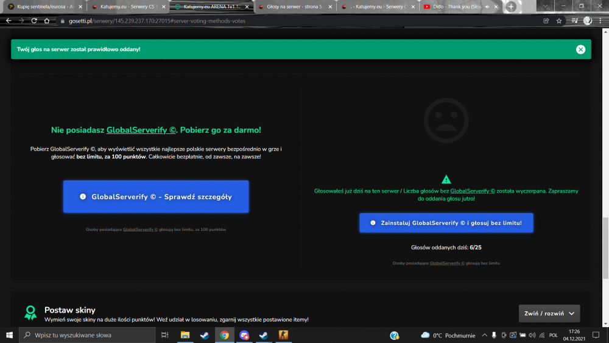Viewport: 609px width, 343px height.
Task: Click scrollbar down arrow
Action: pyautogui.click(x=605, y=324)
